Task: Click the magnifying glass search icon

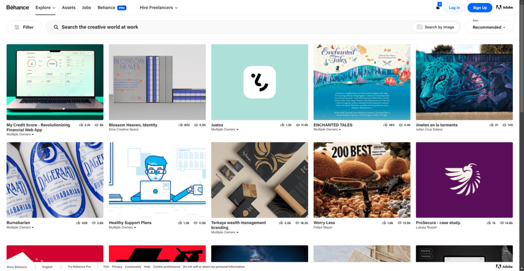Action: (x=55, y=27)
